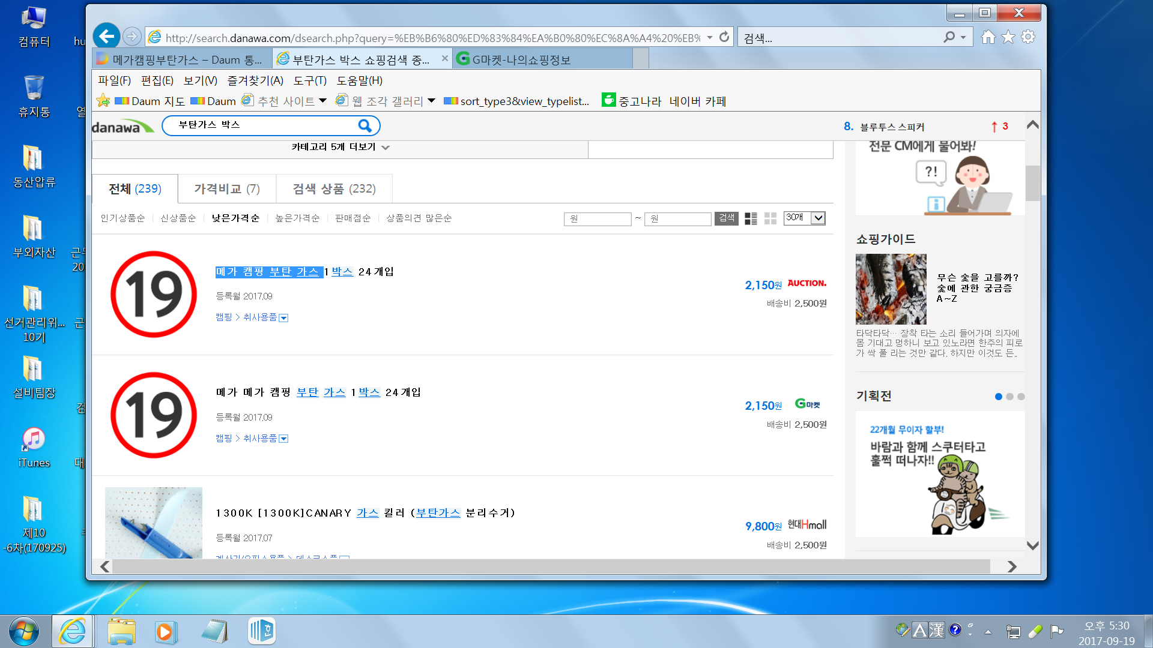Screen dimensions: 1153x648
Task: Click the danawa search magnifier button
Action: 365,125
